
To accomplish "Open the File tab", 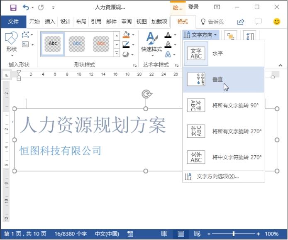I will pyautogui.click(x=13, y=22).
